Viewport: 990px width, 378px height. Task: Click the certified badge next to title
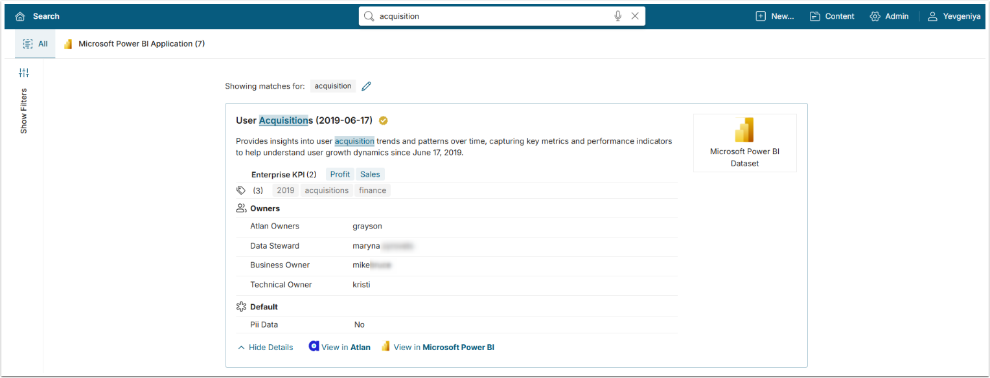click(384, 120)
